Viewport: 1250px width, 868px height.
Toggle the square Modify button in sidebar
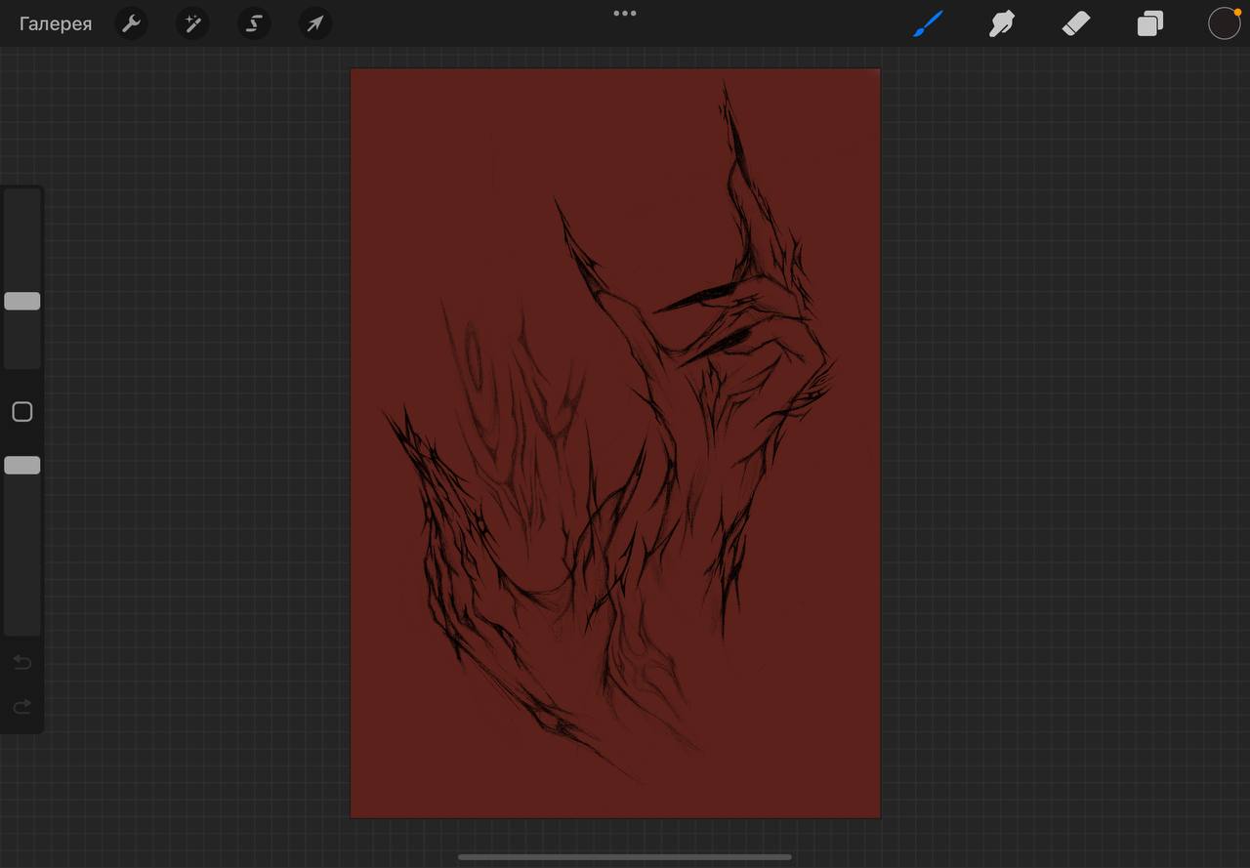pyautogui.click(x=21, y=412)
